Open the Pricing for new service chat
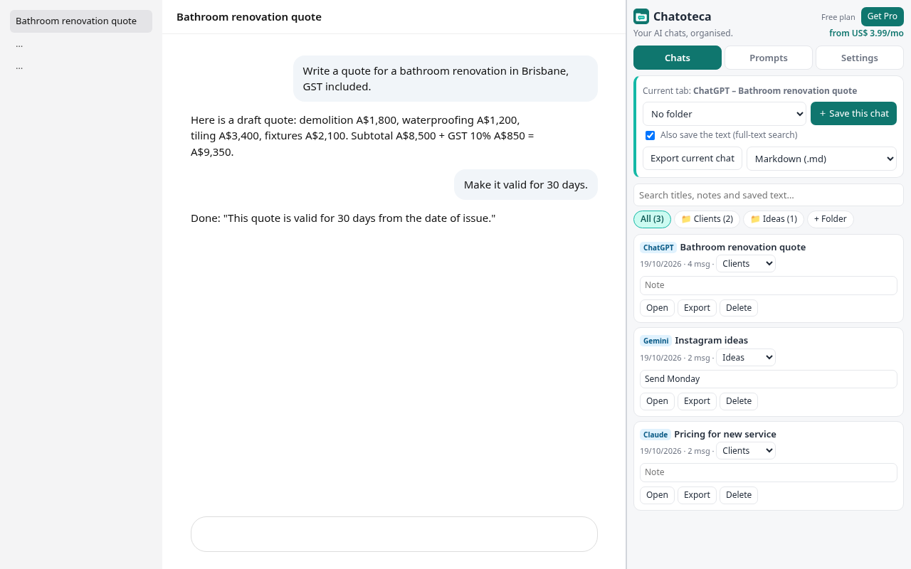Image resolution: width=911 pixels, height=569 pixels. (x=657, y=495)
